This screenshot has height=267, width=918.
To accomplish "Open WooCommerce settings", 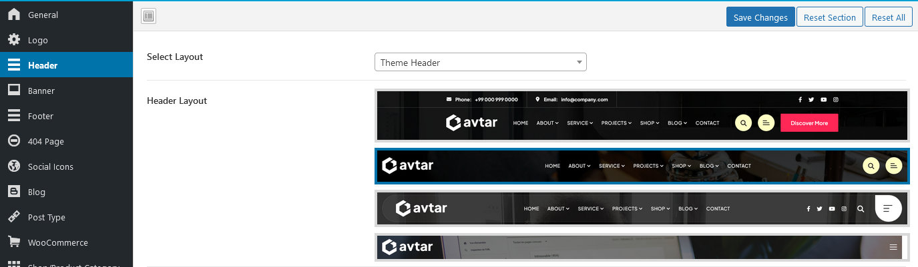I will click(x=67, y=242).
